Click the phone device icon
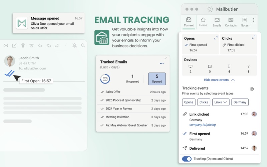The image size is (267, 167). coord(229,66)
